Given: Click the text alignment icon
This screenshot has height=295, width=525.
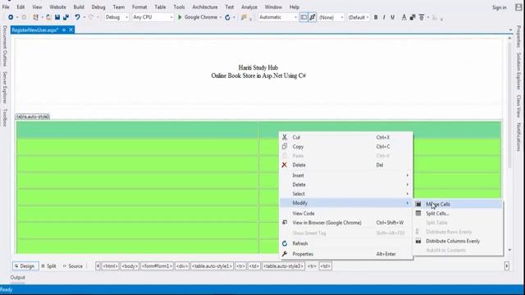Looking at the screenshot, I should (422, 17).
